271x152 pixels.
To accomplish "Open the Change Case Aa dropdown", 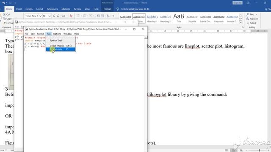I will pos(64,16).
